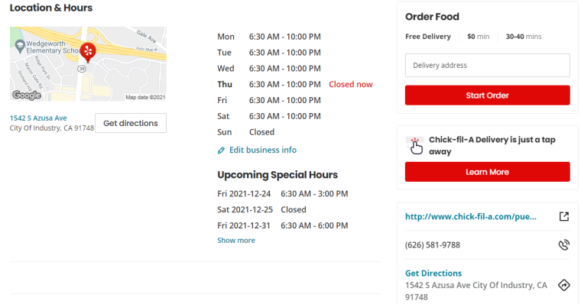The height and width of the screenshot is (304, 581).
Task: Click the Get directions button
Action: click(131, 123)
